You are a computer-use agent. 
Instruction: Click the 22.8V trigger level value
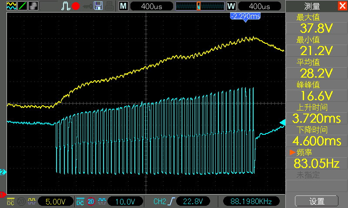pos(193,201)
